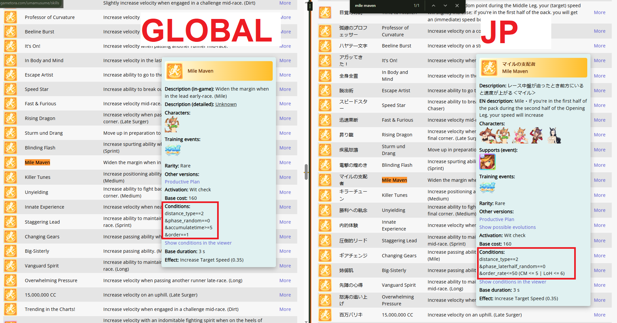The height and width of the screenshot is (323, 617).
Task: Open the Productive Plan link in the right tooltip
Action: 497,219
